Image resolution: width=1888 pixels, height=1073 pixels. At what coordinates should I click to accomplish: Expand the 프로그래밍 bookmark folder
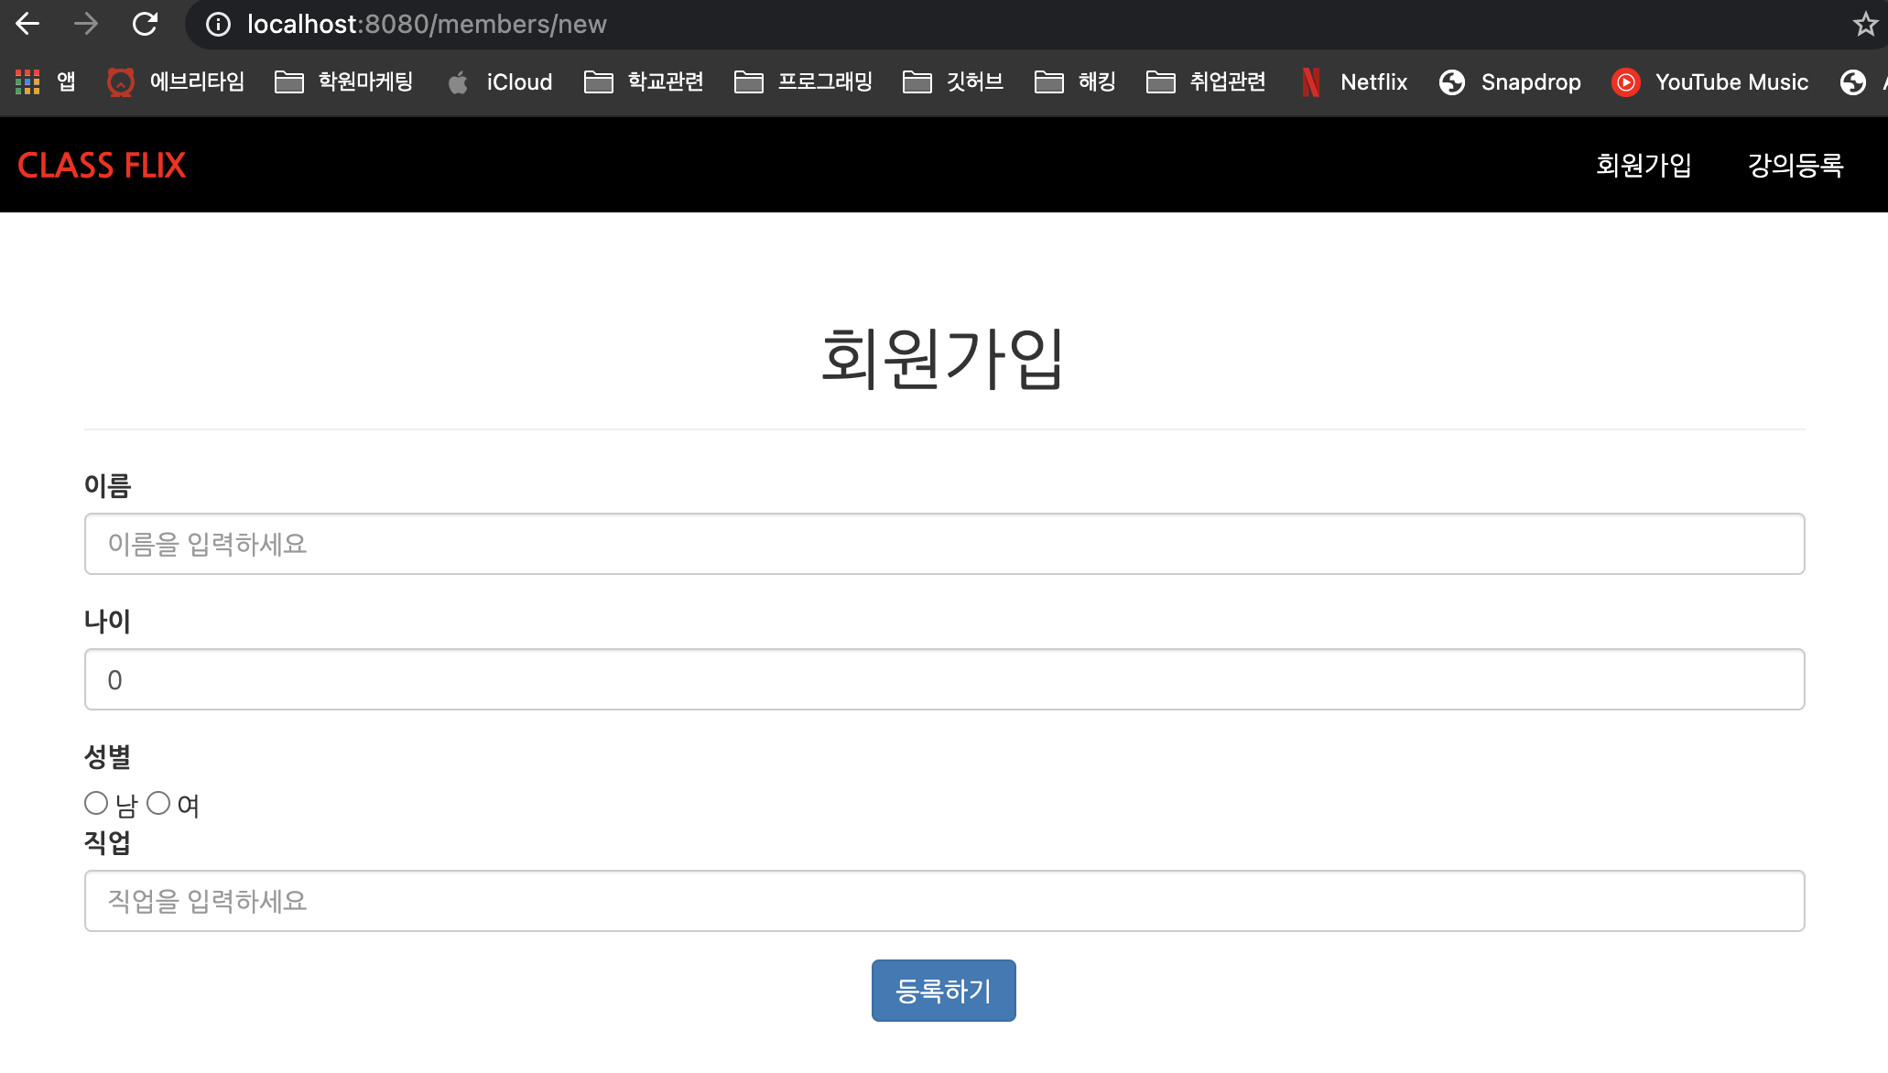click(x=803, y=82)
